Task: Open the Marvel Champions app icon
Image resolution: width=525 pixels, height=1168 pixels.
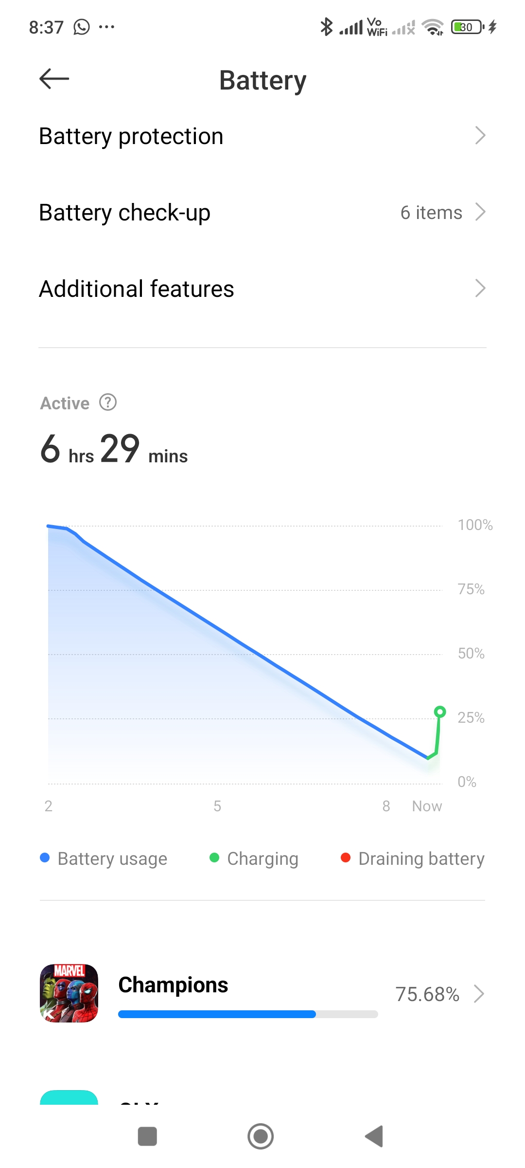Action: (x=69, y=993)
